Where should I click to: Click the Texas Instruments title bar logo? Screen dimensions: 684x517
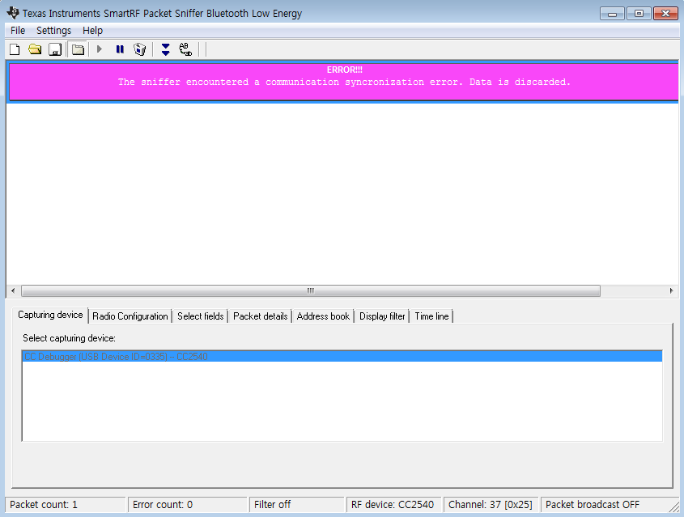click(x=13, y=13)
